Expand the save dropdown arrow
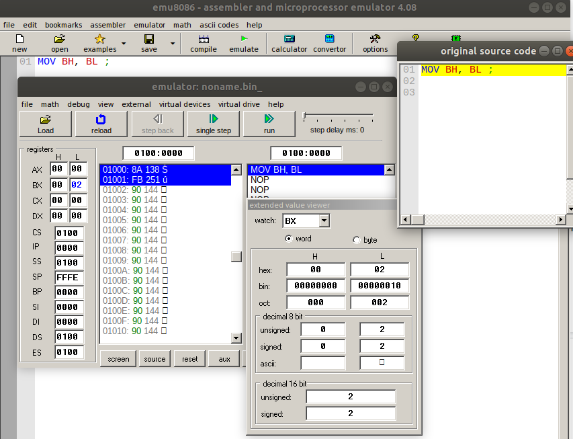573x439 pixels. (173, 44)
